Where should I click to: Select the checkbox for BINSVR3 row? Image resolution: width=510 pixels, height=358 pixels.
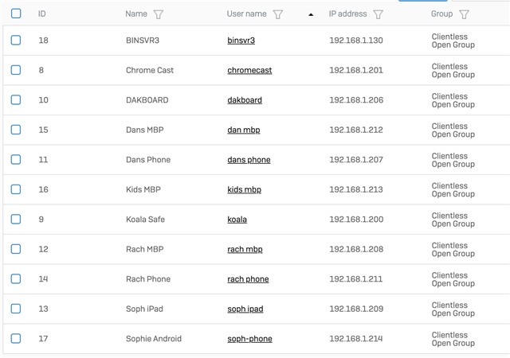click(x=16, y=40)
